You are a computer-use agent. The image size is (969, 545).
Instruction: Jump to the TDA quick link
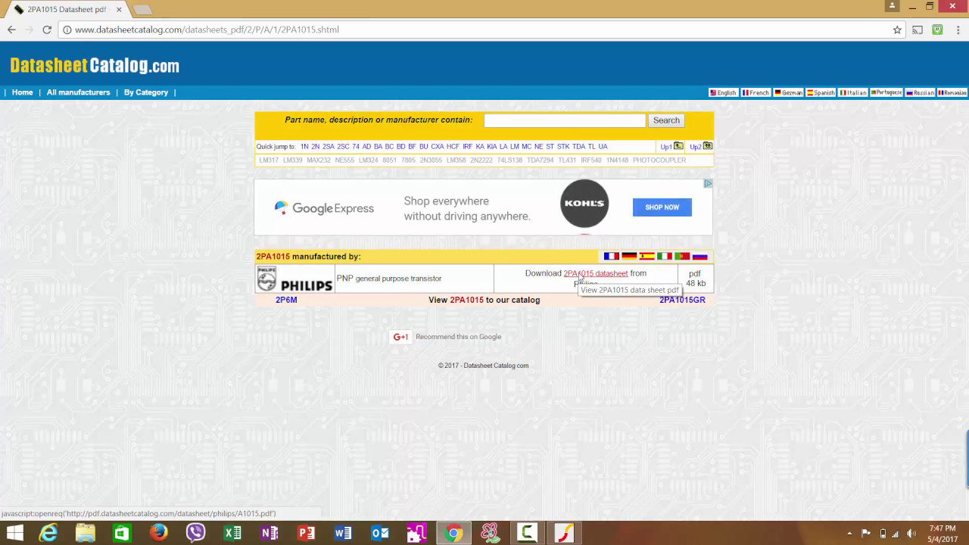[x=579, y=147]
